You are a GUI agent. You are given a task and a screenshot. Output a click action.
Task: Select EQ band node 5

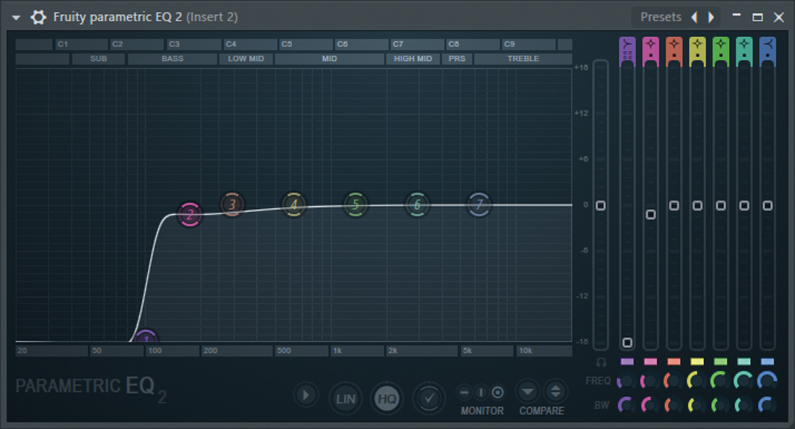click(355, 204)
